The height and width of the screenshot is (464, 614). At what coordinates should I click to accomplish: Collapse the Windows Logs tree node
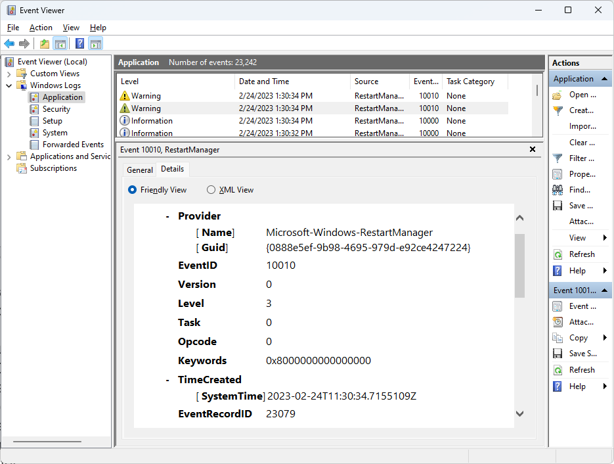click(9, 85)
